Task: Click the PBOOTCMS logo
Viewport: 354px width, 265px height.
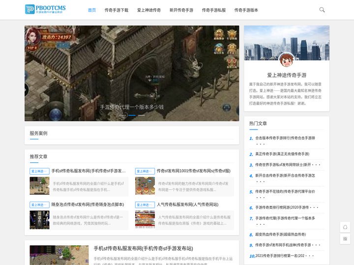Action: tap(45, 9)
